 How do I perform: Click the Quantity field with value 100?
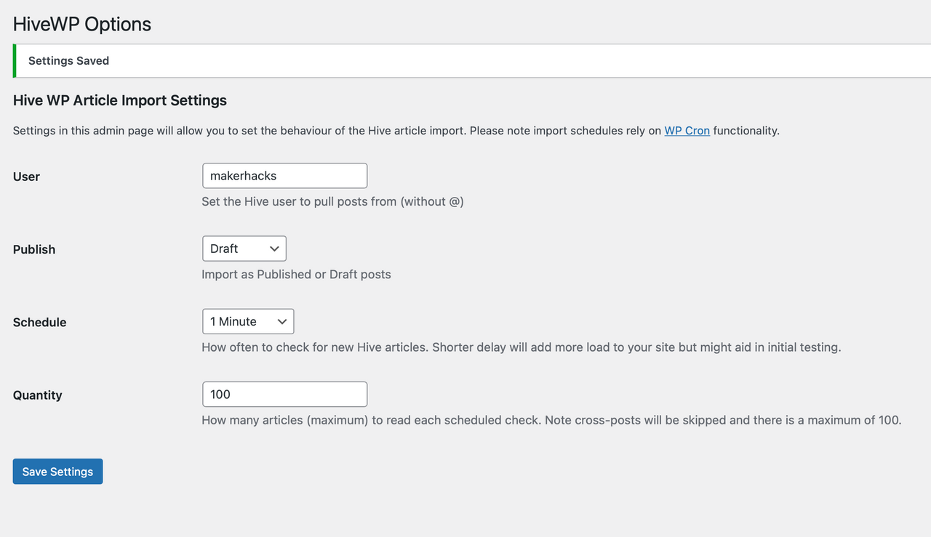pos(284,394)
